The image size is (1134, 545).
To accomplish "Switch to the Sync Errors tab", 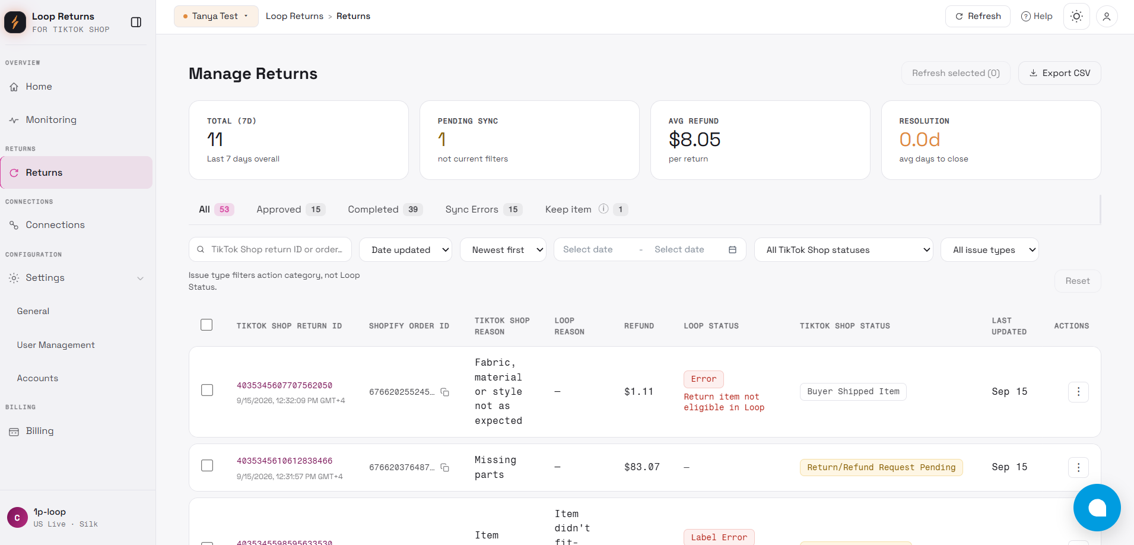I will tap(484, 210).
